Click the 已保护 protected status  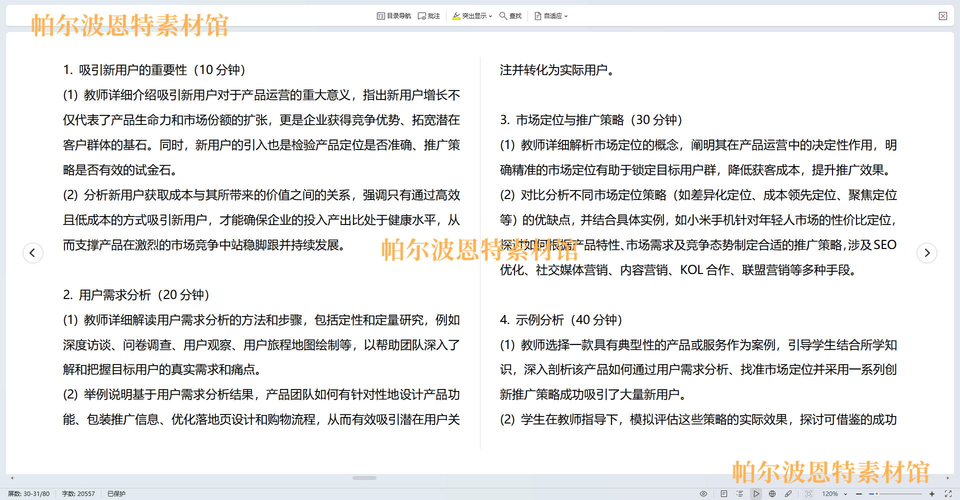116,493
